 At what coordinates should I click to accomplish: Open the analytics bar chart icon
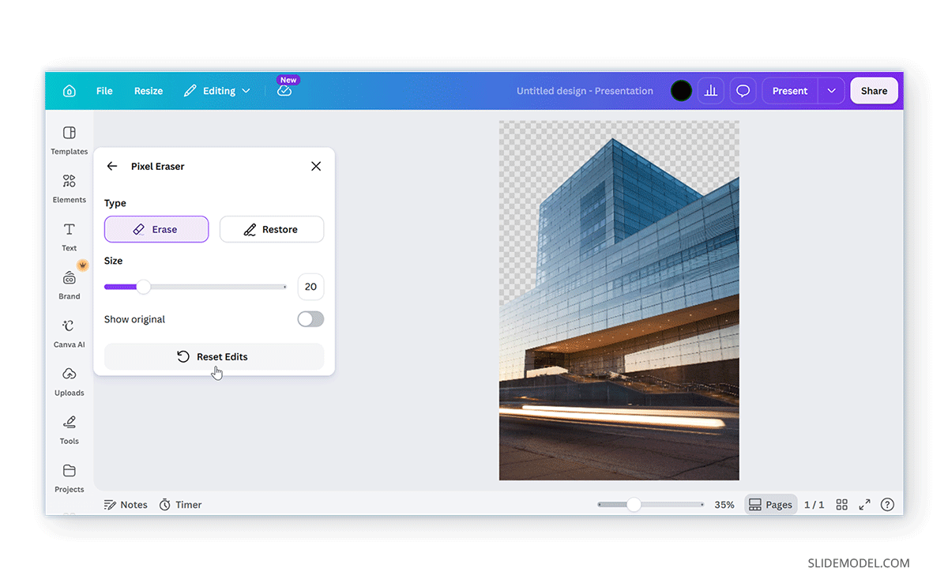[711, 91]
